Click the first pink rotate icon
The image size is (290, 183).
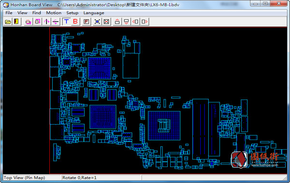(x=28, y=22)
